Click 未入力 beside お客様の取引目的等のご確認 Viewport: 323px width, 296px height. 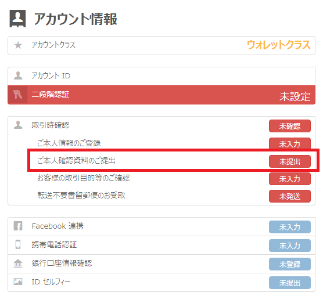point(290,179)
